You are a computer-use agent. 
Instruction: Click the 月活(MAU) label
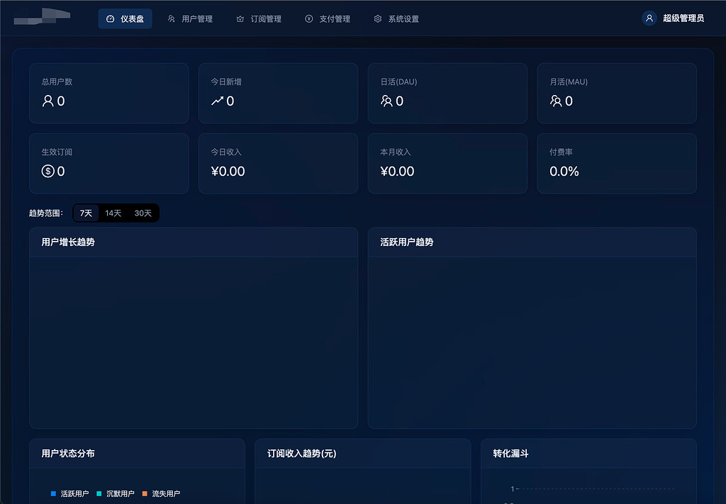pyautogui.click(x=569, y=82)
